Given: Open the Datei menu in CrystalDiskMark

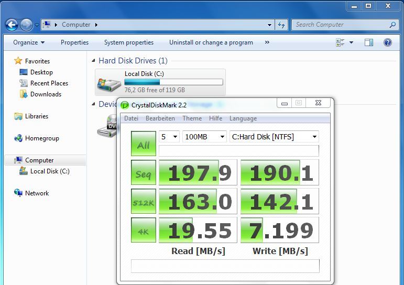Looking at the screenshot, I should click(131, 118).
